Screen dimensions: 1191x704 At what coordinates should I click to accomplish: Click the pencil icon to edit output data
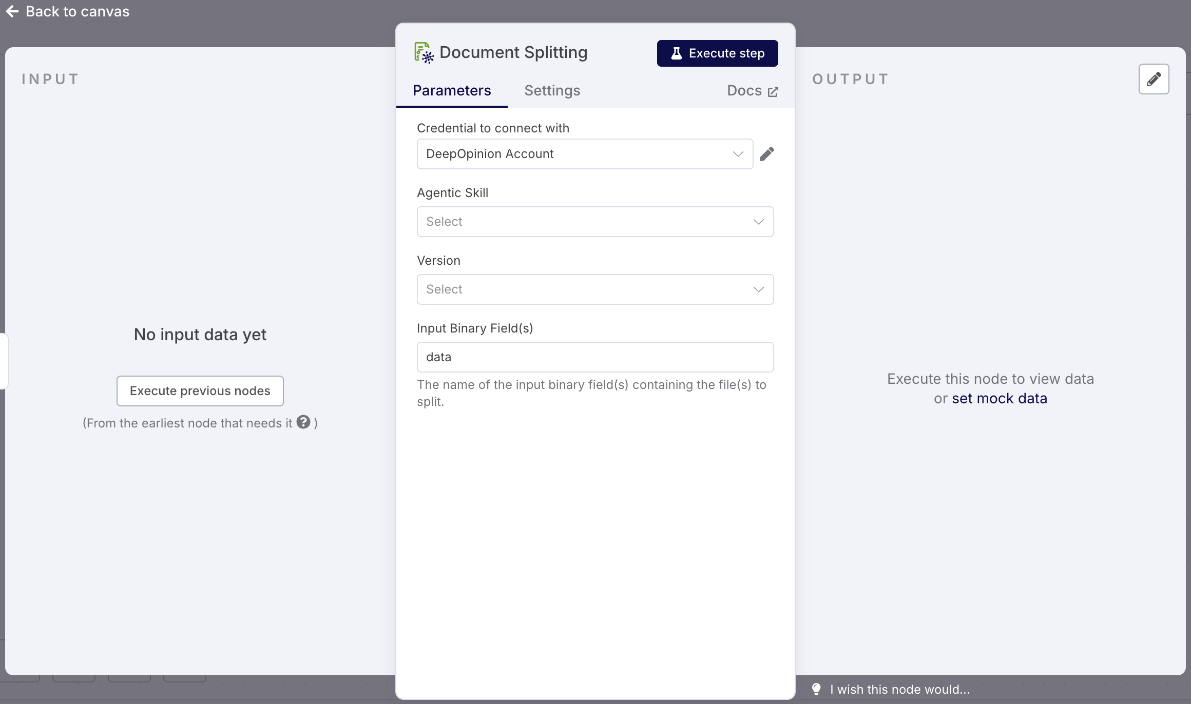pos(1154,79)
